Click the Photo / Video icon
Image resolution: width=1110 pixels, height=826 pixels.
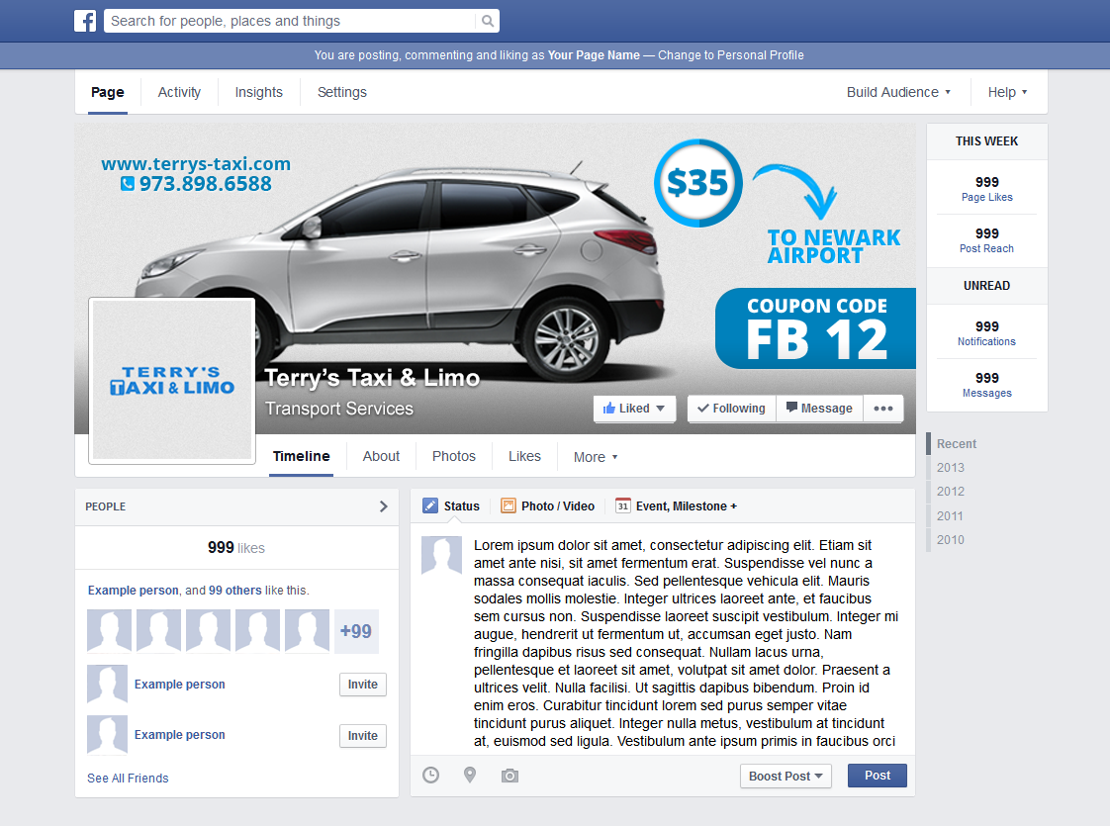508,505
